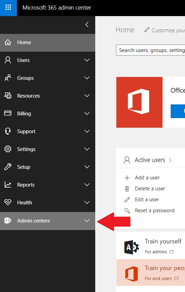Click the Train your people heading
Screen dimensions: 185x292
pyautogui.click(x=165, y=268)
